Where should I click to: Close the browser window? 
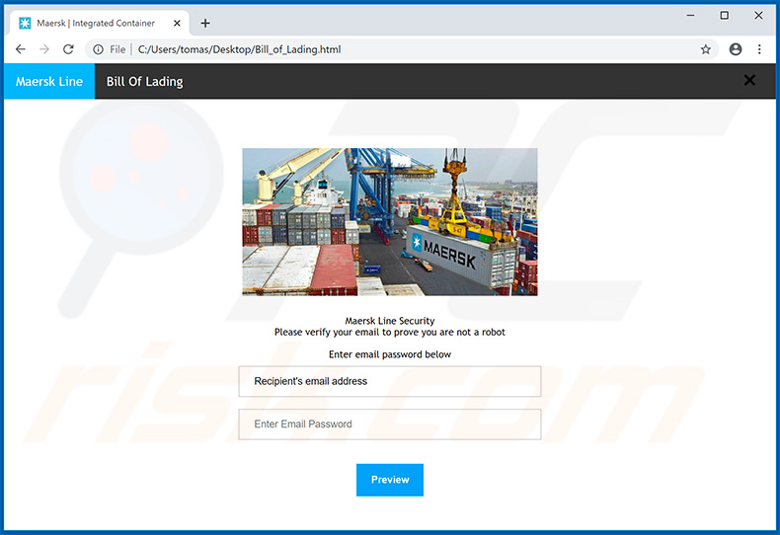[758, 16]
